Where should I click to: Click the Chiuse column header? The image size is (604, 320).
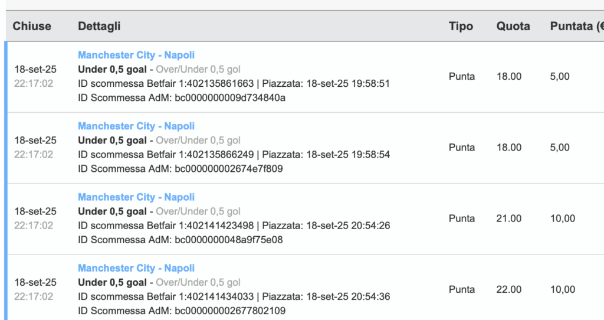point(32,26)
